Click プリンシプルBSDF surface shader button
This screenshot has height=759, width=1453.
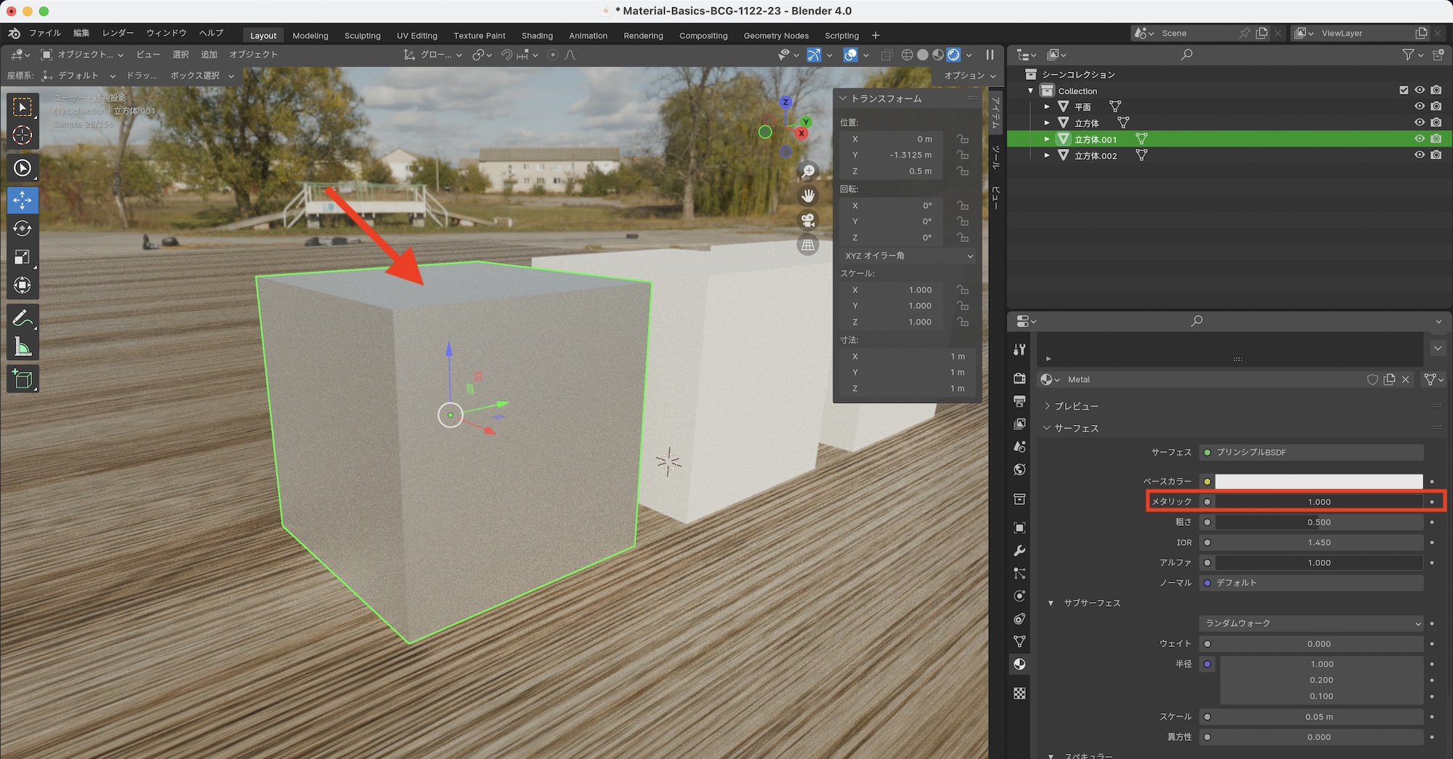pyautogui.click(x=1311, y=452)
